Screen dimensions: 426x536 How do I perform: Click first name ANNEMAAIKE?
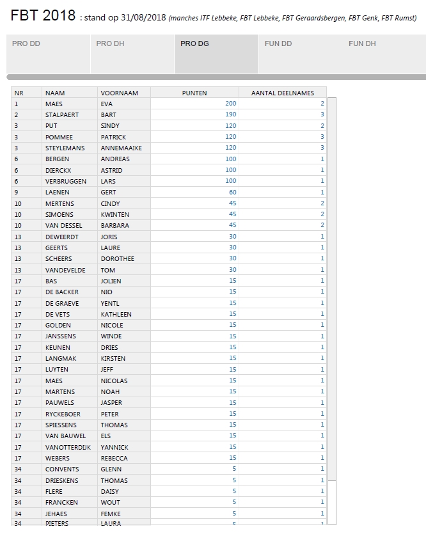point(121,148)
